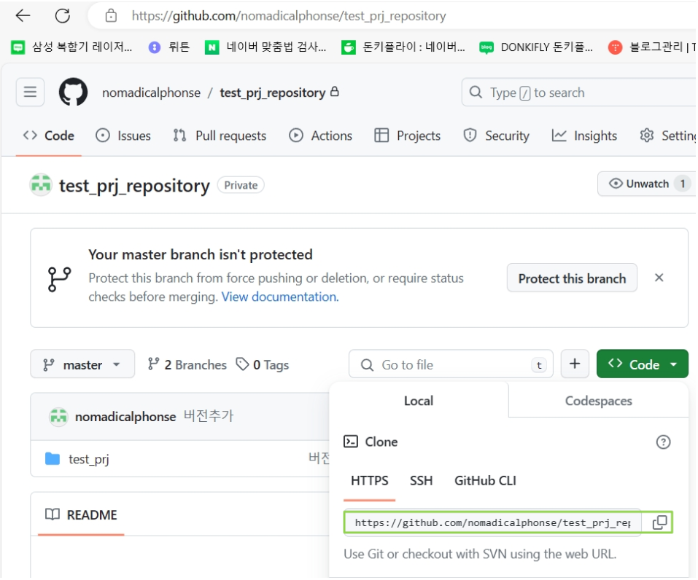Click the commit author avatar icon
The image size is (698, 580).
click(x=58, y=417)
